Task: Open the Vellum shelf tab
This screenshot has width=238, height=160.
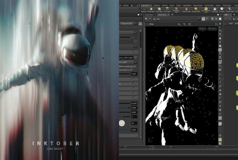Action: 178,6
